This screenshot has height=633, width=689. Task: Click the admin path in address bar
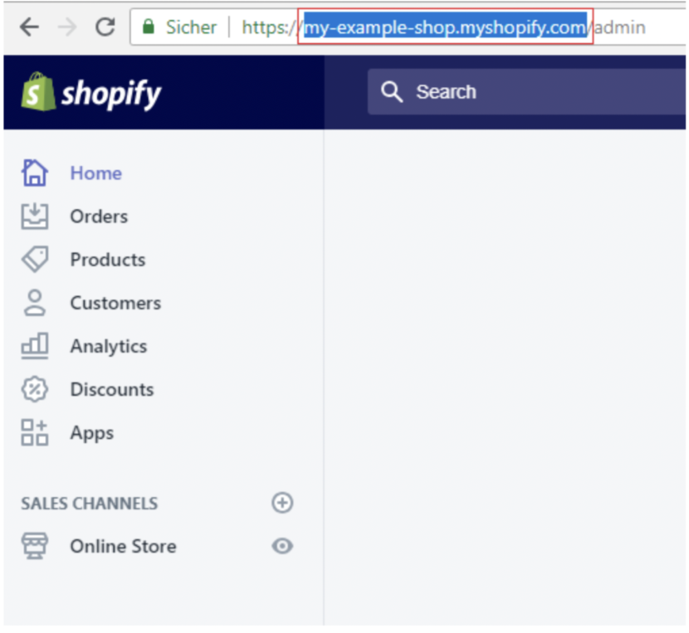[x=619, y=27]
